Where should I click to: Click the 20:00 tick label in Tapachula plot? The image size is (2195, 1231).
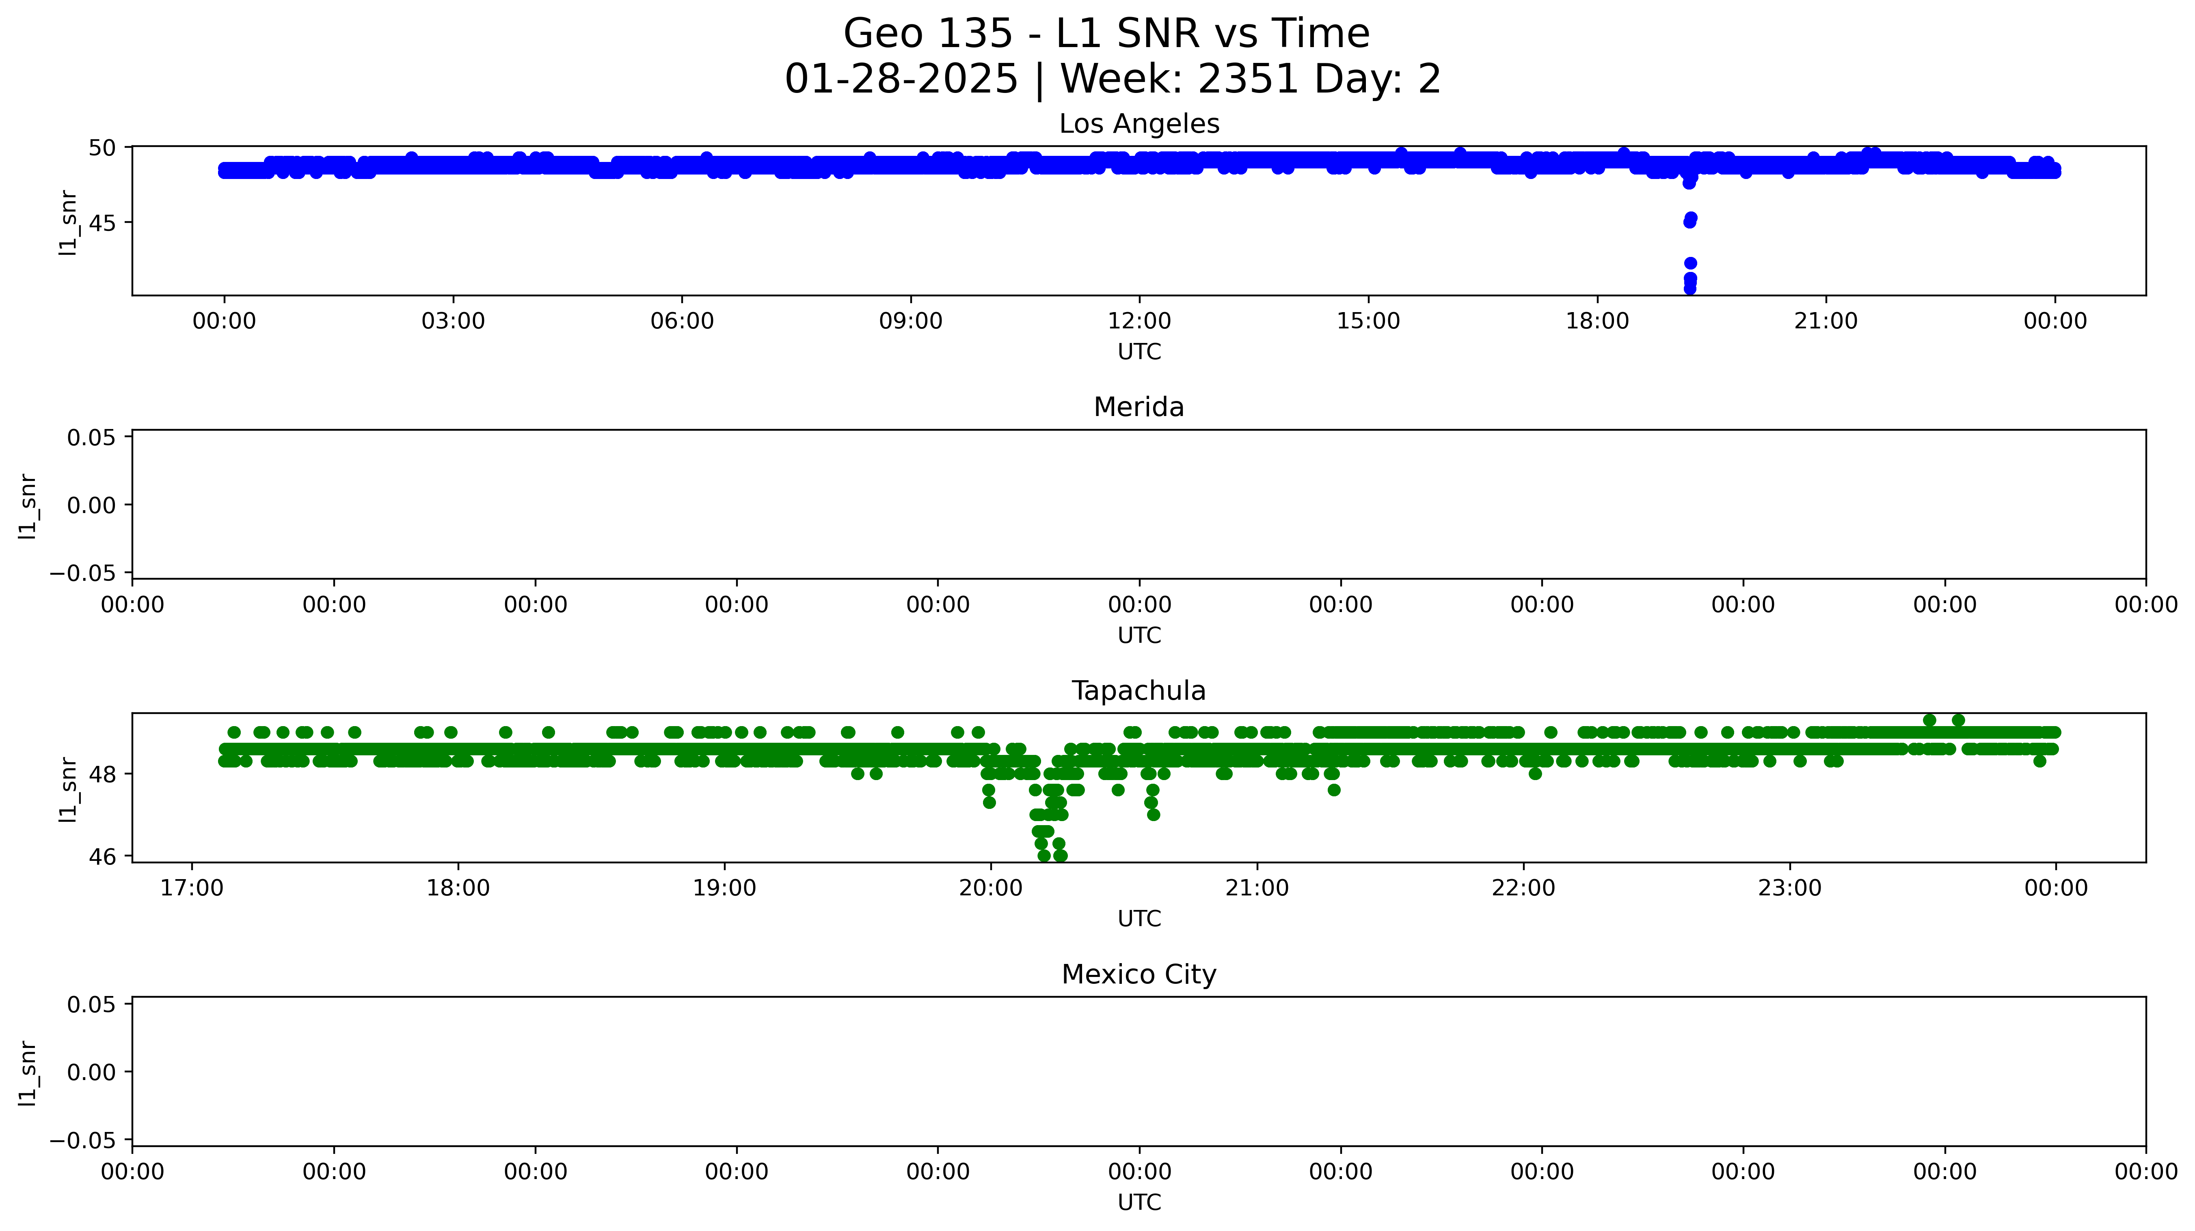pos(990,888)
